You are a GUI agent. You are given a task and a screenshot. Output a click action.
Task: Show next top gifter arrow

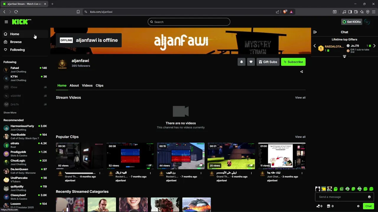pyautogui.click(x=374, y=46)
